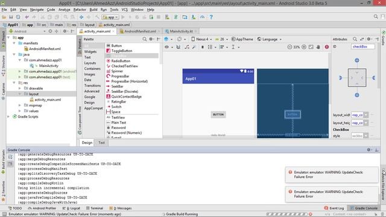Screen dimensions: 386x217
Task: Click the Undo toolbar arrow
Action: tap(27, 17)
